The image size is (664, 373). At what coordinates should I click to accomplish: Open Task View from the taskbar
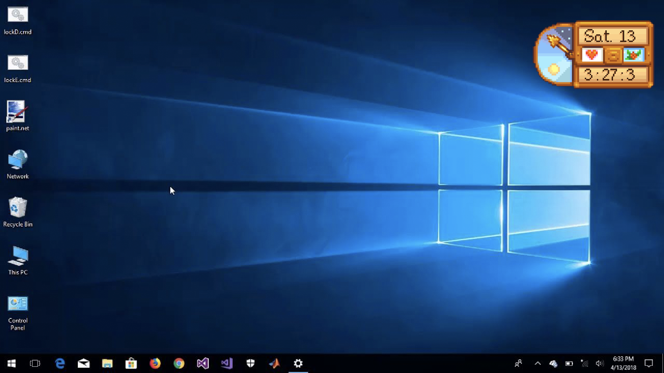click(35, 363)
